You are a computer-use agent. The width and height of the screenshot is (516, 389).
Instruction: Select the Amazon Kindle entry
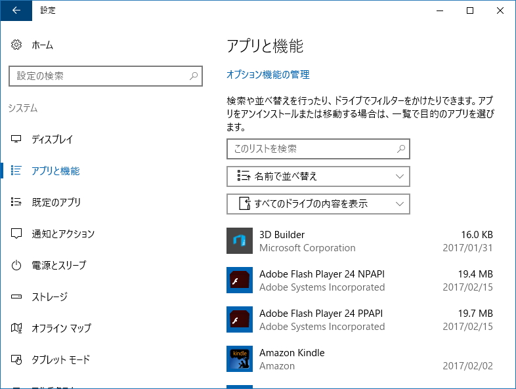coord(360,359)
